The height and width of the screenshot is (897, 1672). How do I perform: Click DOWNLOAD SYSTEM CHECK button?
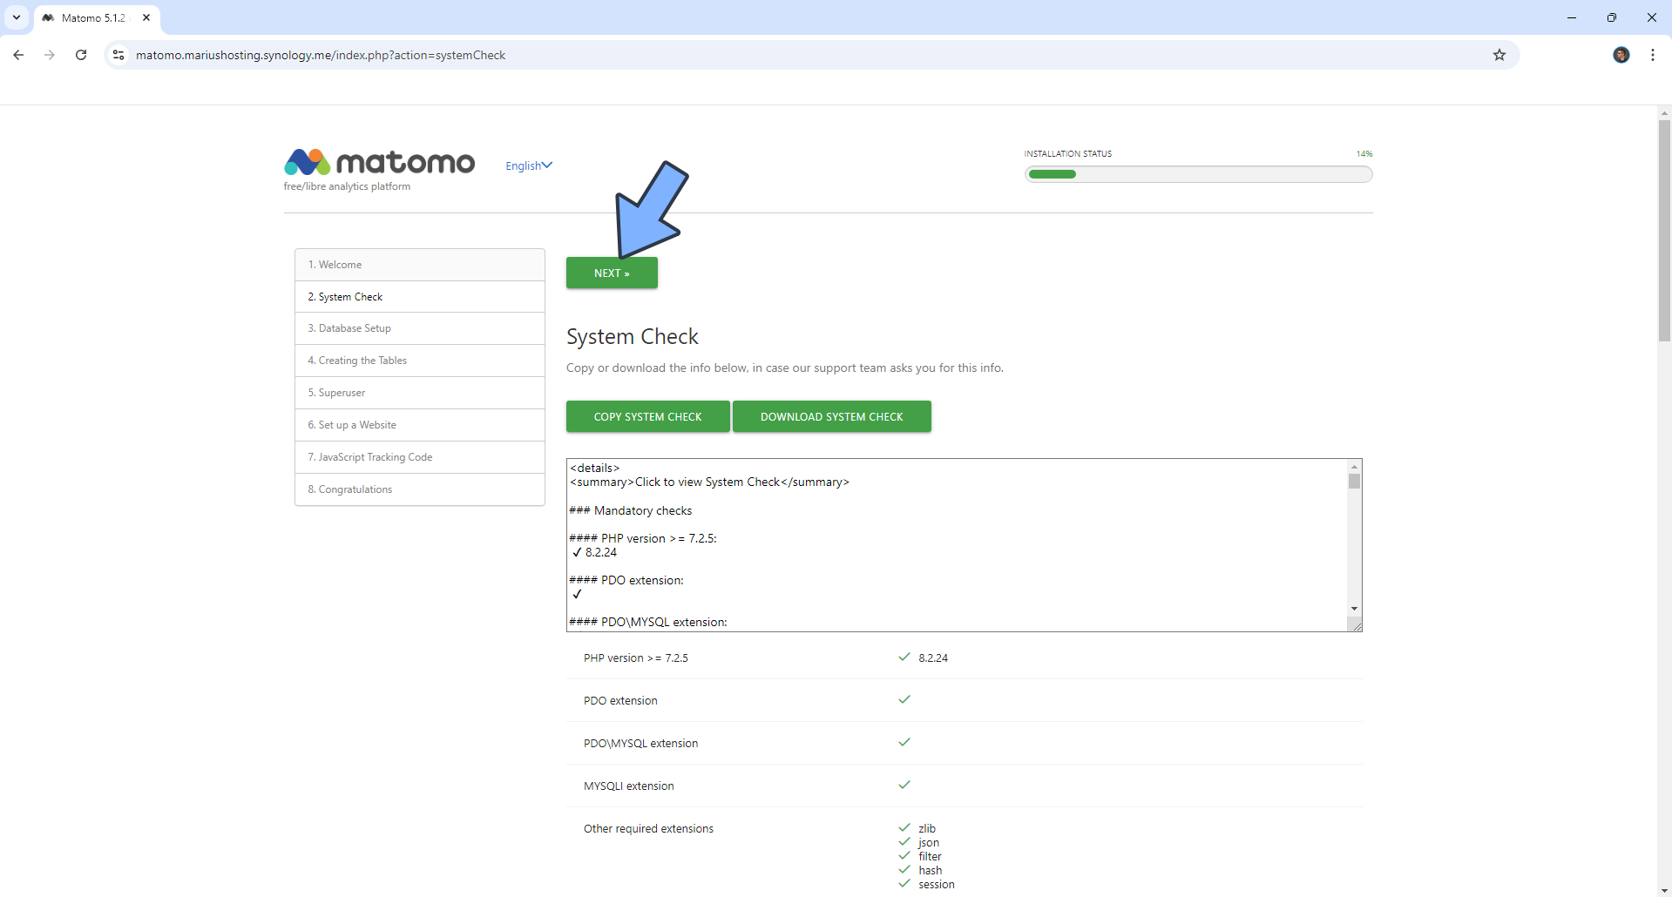point(831,416)
